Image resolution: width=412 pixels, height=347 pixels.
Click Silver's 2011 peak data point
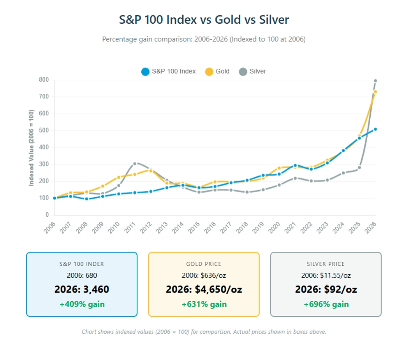(x=135, y=164)
